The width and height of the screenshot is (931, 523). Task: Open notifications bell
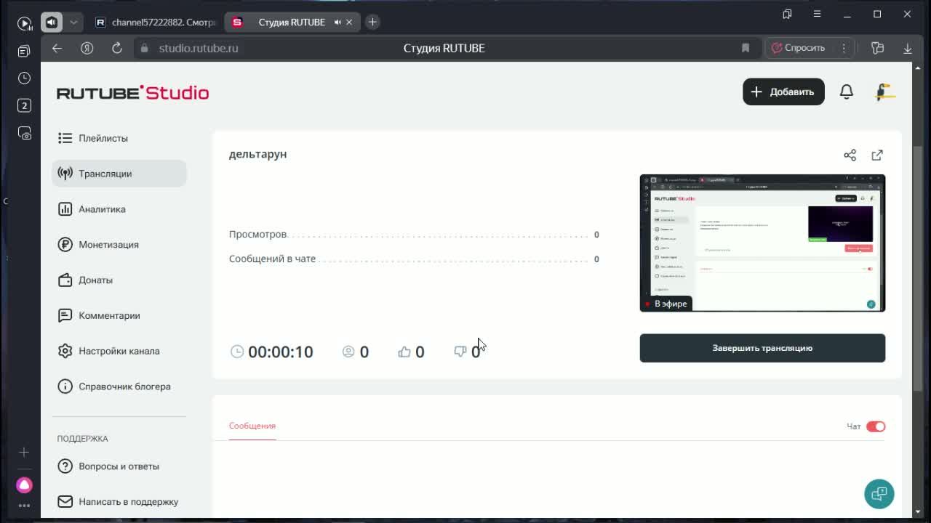point(847,92)
